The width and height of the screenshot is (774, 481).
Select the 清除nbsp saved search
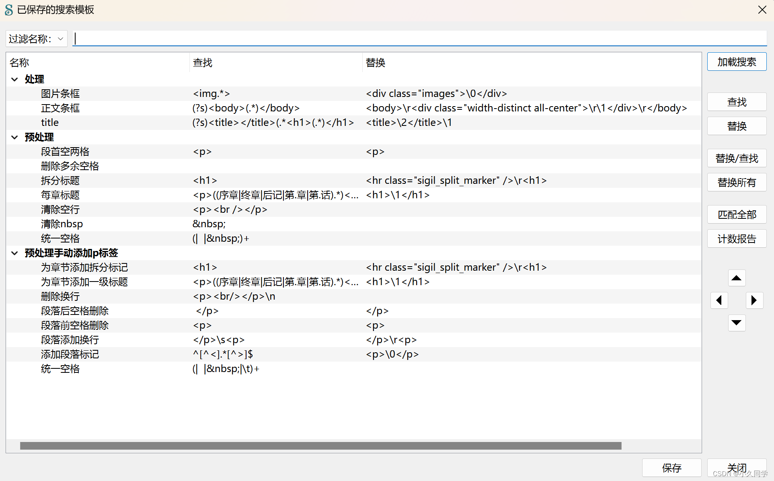[62, 224]
